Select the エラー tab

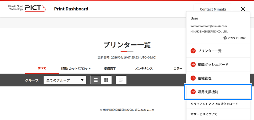(178, 68)
